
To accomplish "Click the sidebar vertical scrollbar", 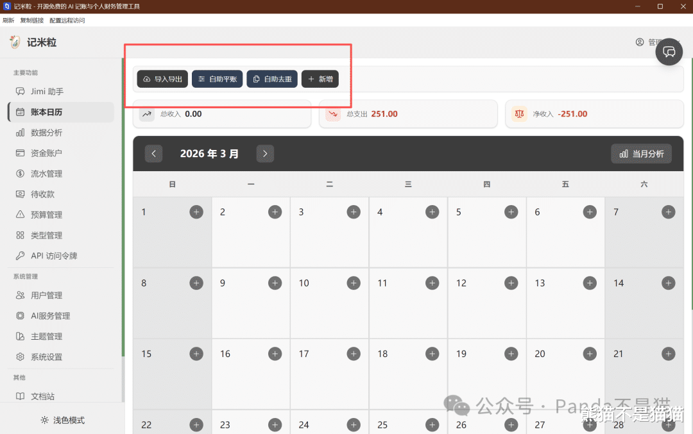I will point(123,208).
